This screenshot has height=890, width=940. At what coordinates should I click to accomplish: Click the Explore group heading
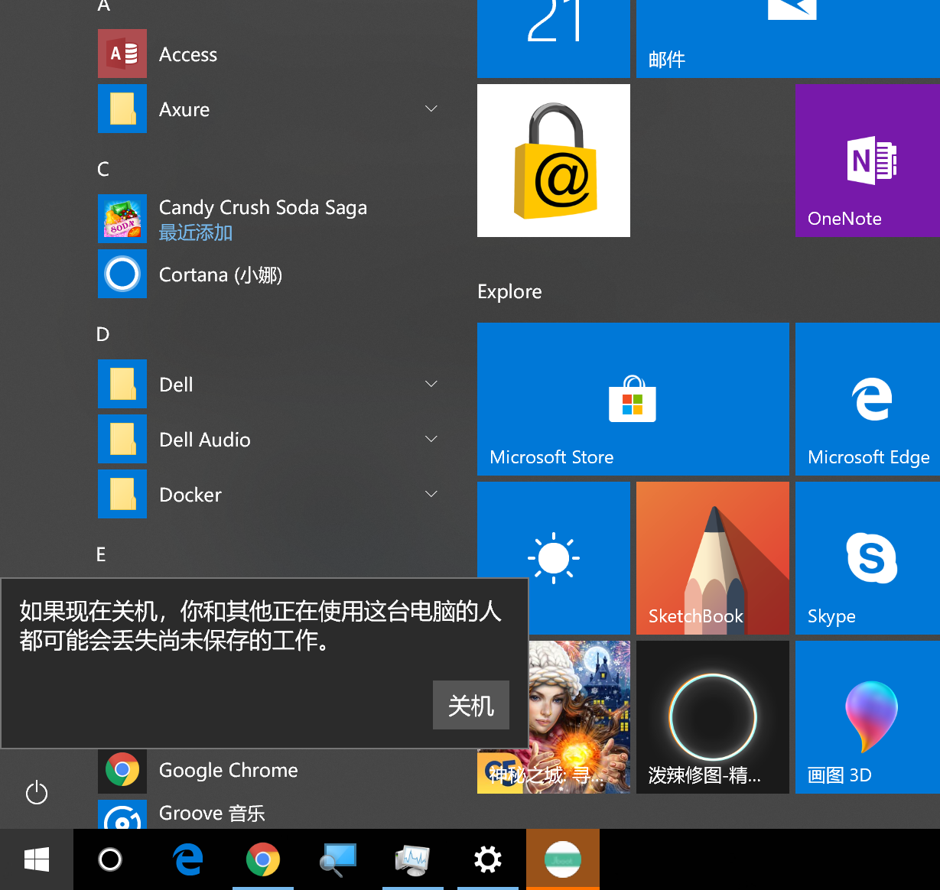509,291
